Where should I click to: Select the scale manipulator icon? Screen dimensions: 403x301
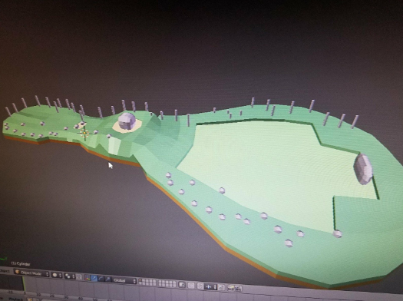(x=108, y=279)
